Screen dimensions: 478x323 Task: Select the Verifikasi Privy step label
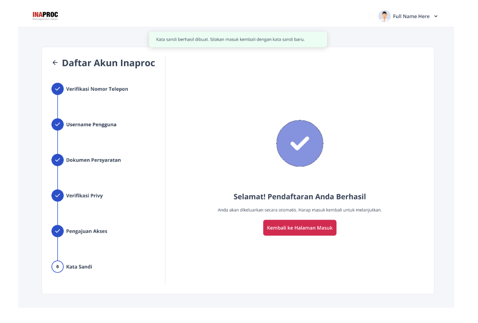tap(85, 195)
